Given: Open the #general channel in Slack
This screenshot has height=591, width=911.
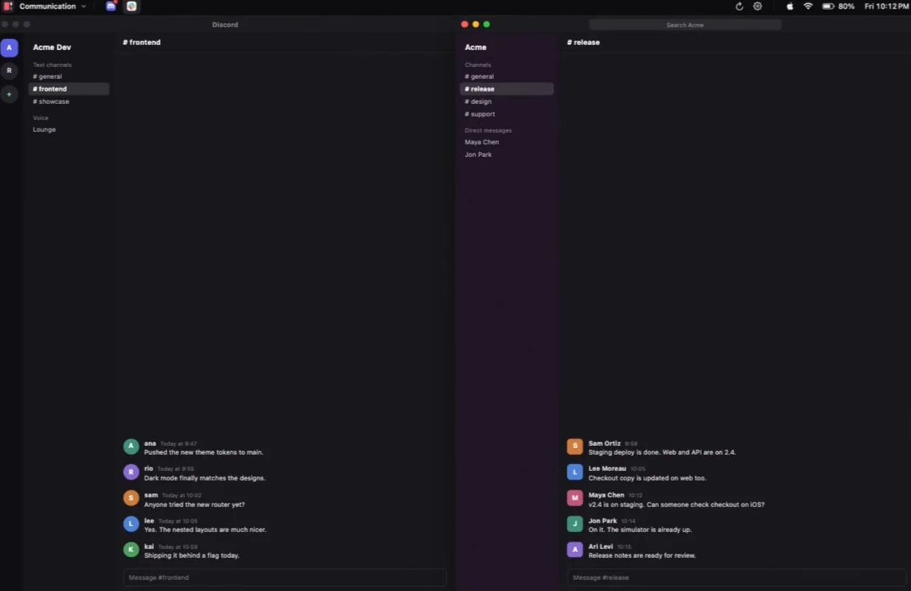Looking at the screenshot, I should point(506,77).
